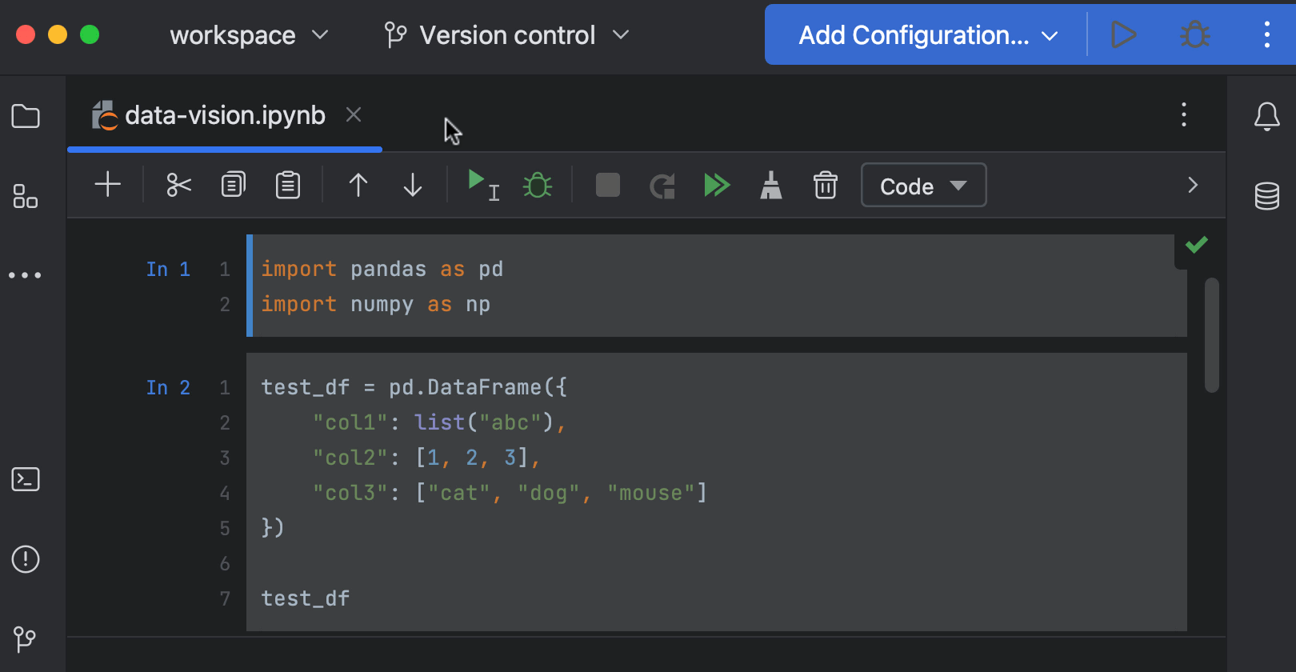The height and width of the screenshot is (672, 1296).
Task: Copy the selected notebook cell
Action: tap(233, 185)
